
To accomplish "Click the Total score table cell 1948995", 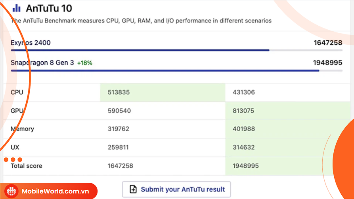I will click(246, 166).
